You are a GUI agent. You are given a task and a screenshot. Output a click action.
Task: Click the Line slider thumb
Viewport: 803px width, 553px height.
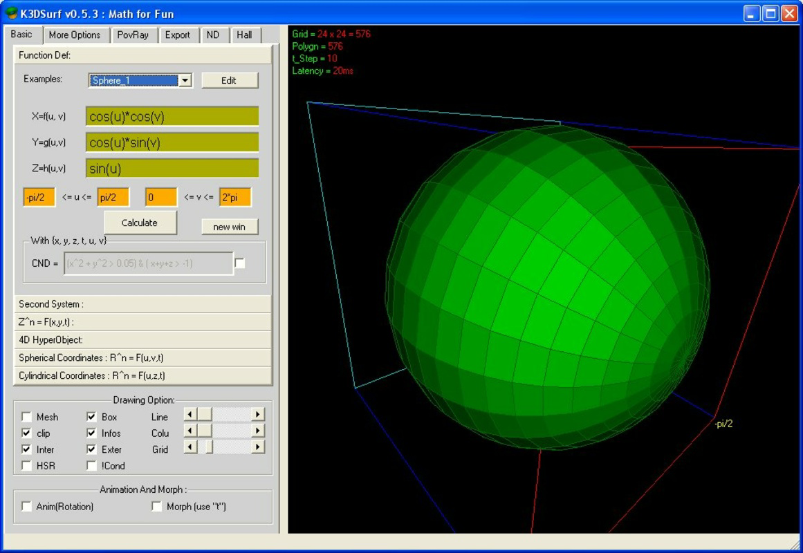205,414
